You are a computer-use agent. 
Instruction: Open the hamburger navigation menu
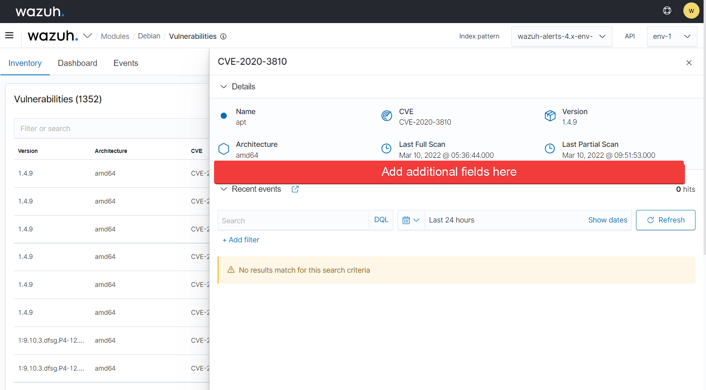9,36
